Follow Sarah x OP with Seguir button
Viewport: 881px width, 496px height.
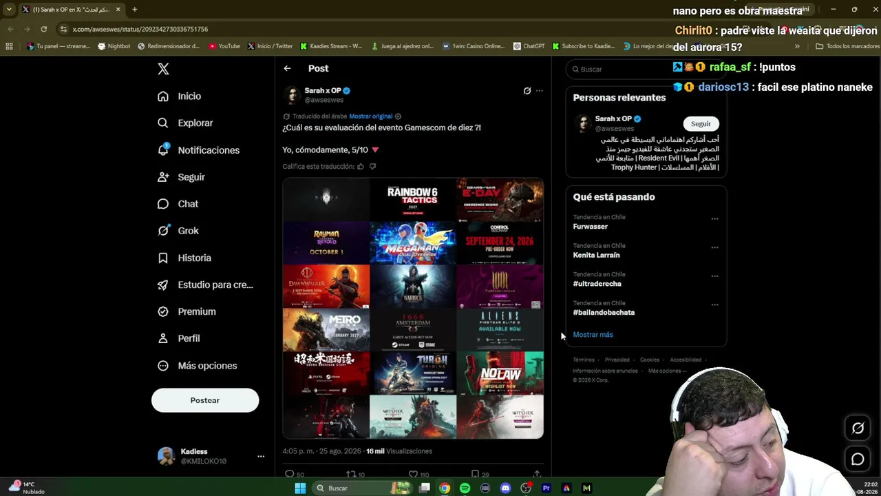coord(701,124)
